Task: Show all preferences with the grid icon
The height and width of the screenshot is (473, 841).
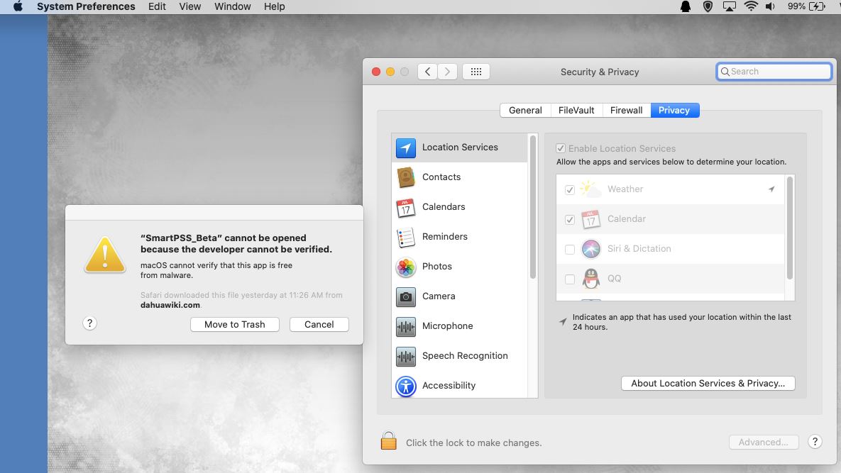Action: click(476, 72)
